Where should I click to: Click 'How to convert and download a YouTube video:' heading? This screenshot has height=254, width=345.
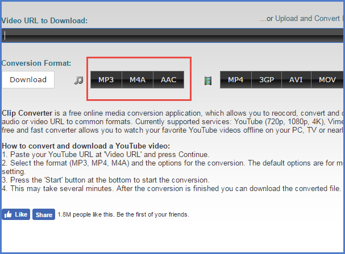click(x=86, y=146)
